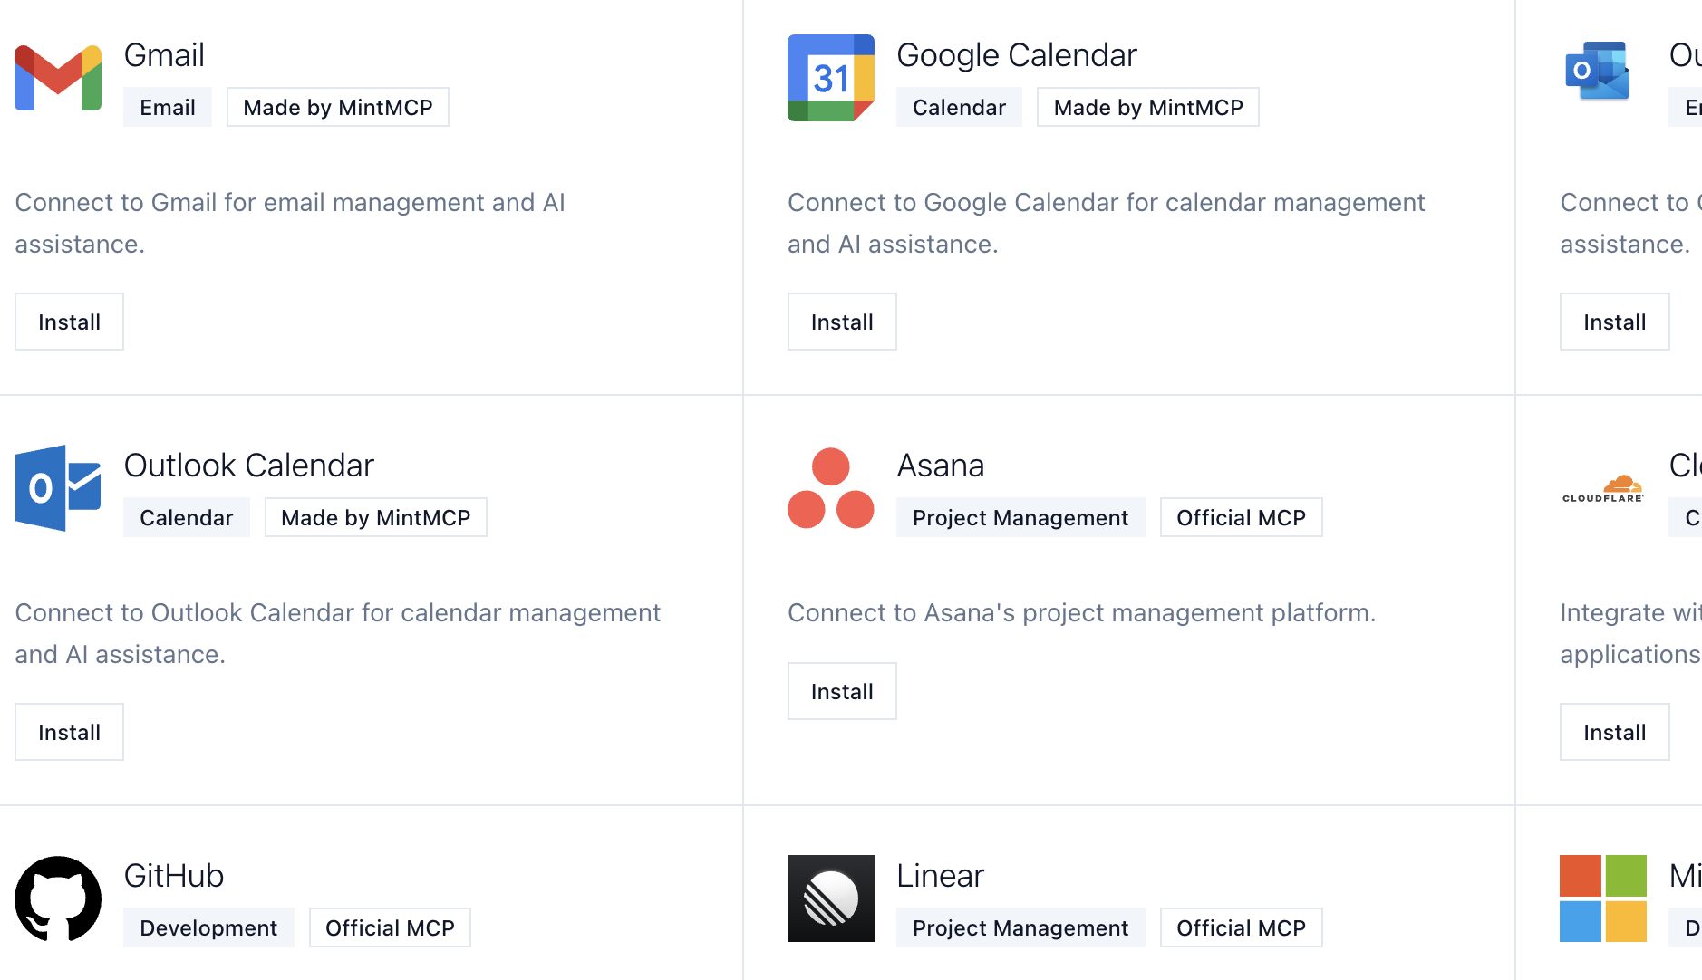Open the Google Calendar title link
The height and width of the screenshot is (980, 1702).
1016,55
